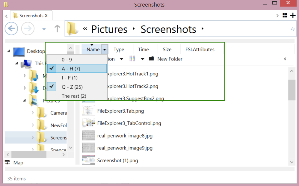The image size is (299, 186).
Task: Click the file list scroll-down arrow
Action: pos(292,162)
